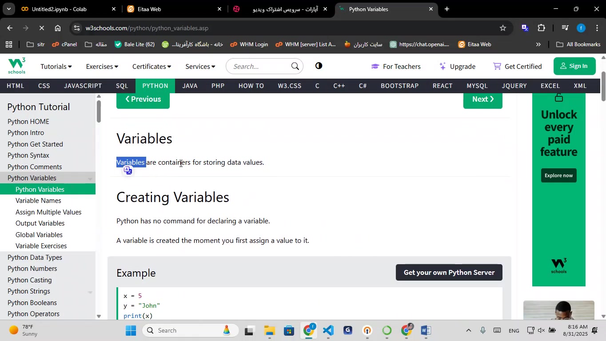The image size is (606, 341).
Task: Open Python Data Types in sidebar
Action: pos(35,258)
